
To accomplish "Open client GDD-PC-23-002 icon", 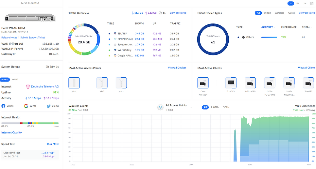I will click(270, 83).
